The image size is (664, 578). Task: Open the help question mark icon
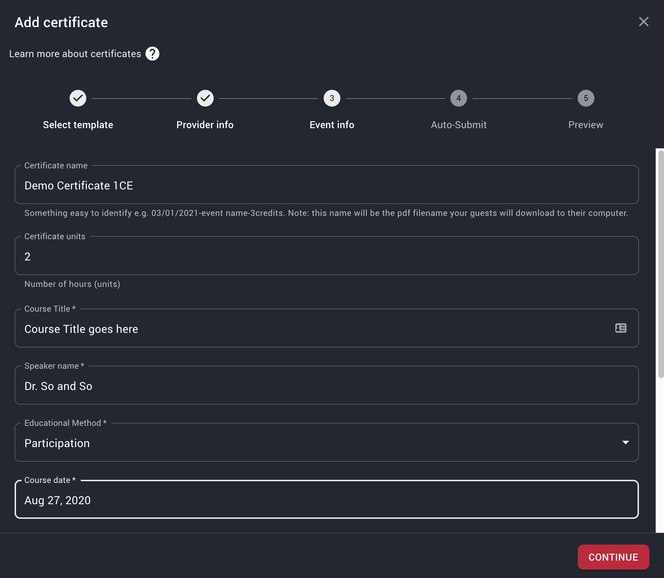tap(152, 54)
